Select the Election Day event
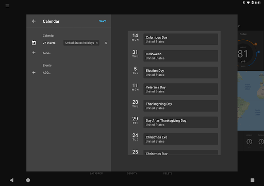 click(x=180, y=72)
